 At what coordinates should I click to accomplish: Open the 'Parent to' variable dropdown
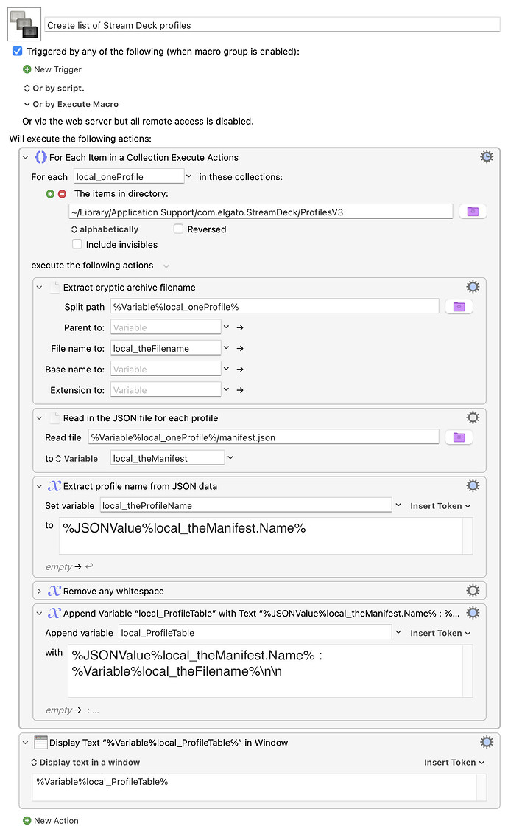226,327
